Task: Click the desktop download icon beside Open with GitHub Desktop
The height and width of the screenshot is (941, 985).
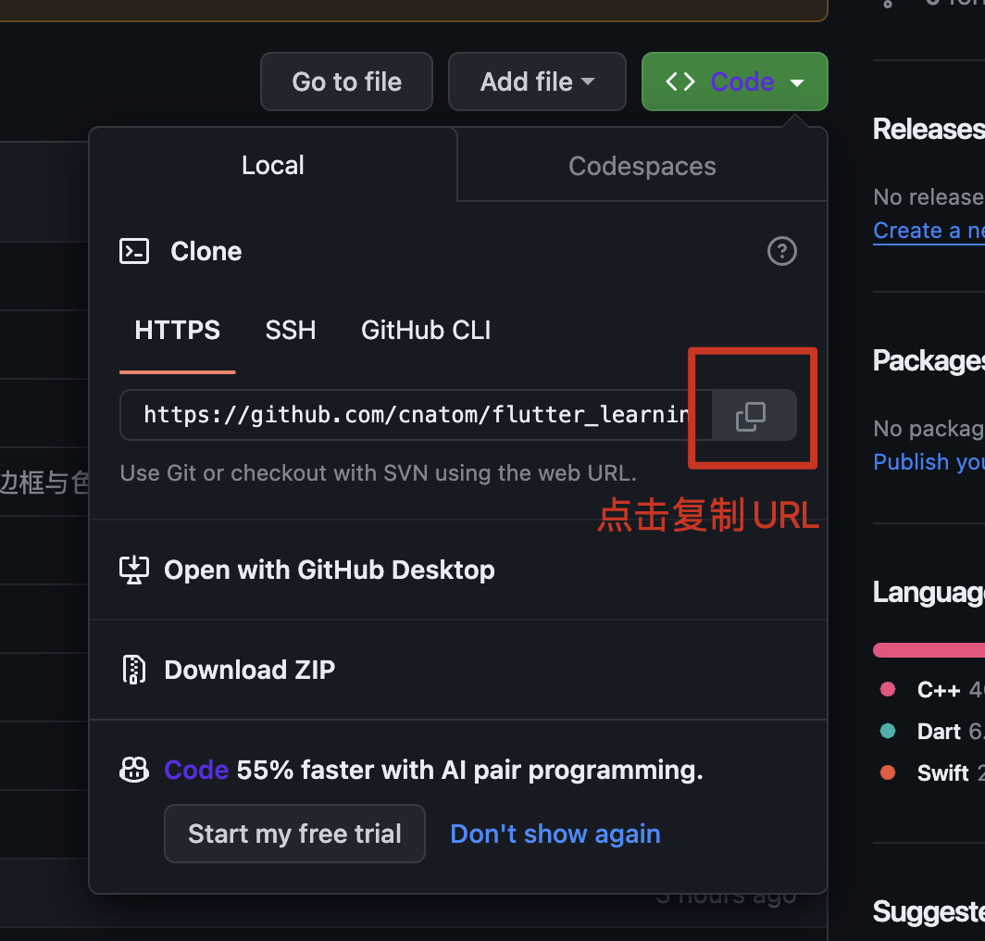Action: tap(134, 571)
